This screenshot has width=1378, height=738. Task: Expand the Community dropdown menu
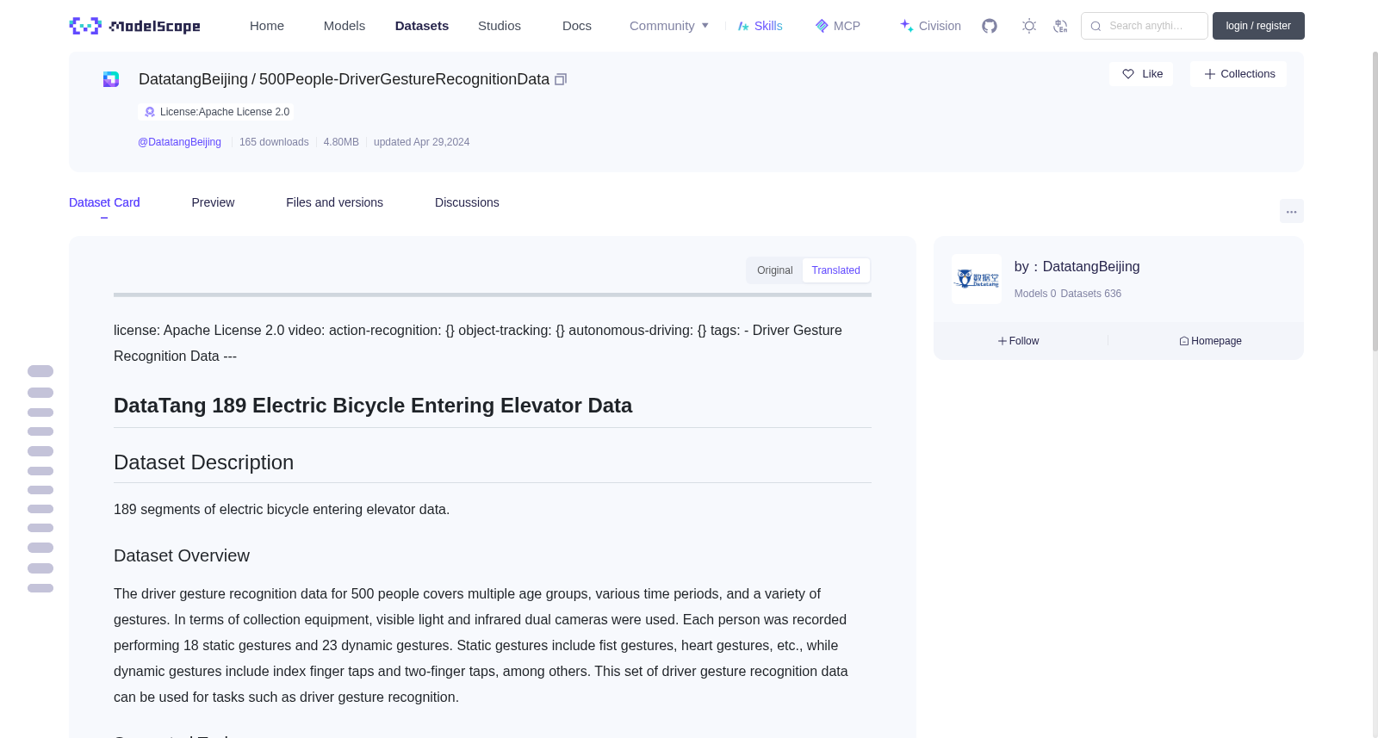[x=669, y=26]
